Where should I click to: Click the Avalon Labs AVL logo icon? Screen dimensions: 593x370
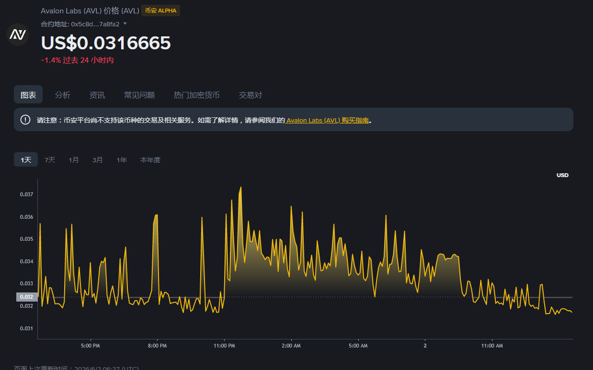coord(18,34)
